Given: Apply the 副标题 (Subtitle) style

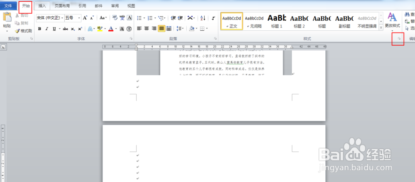Looking at the screenshot, I should [344, 21].
